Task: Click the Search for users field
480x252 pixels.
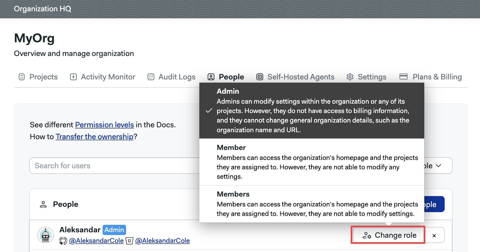Action: (x=114, y=166)
